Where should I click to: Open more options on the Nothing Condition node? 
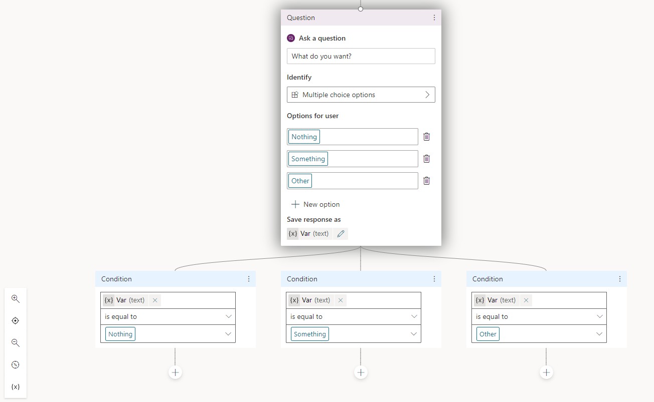249,279
